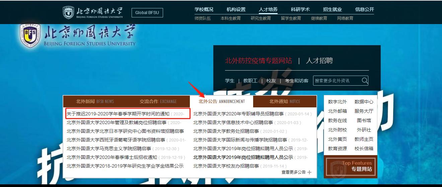Open 服务大厅 quick link
442x187 pixels.
pos(364,111)
